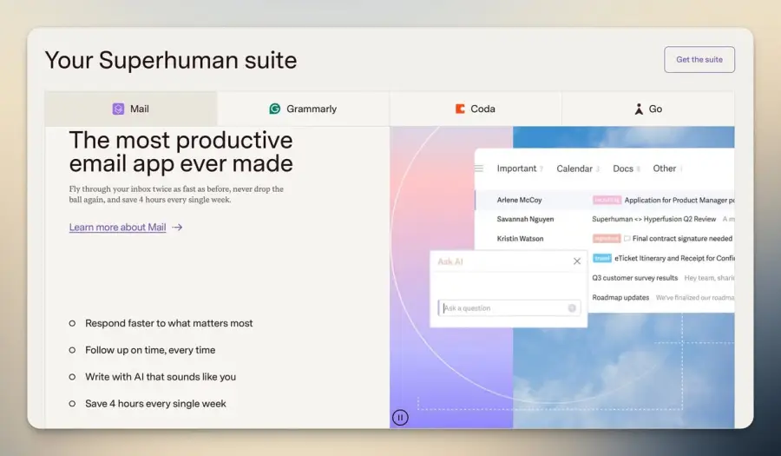
Task: Click the orange Coda logo icon
Action: (460, 109)
